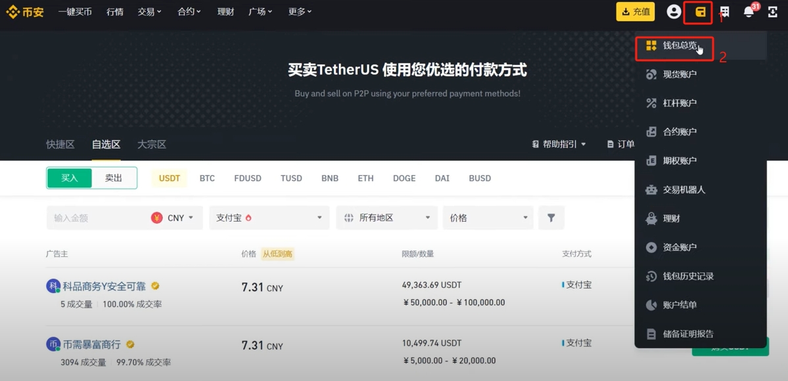
Task: Select the BUSD coin tab
Action: coord(480,178)
